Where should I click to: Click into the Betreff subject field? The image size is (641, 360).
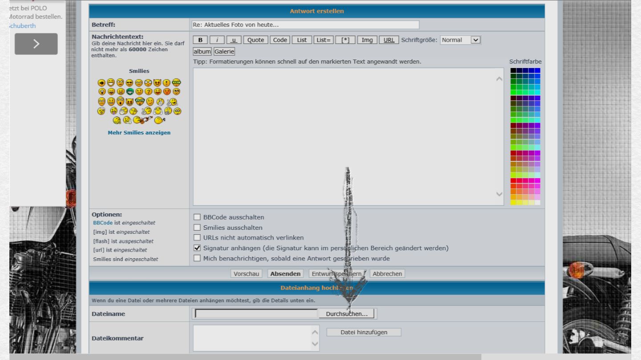[x=305, y=25]
